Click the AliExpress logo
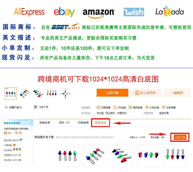Image resolution: width=193 pixels, height=172 pixels. tap(29, 12)
